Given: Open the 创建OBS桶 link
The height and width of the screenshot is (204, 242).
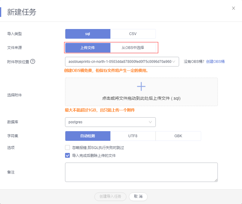Looking at the screenshot, I should [x=215, y=62].
